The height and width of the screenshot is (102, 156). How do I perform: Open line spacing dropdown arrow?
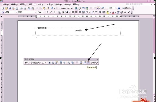(89, 12)
